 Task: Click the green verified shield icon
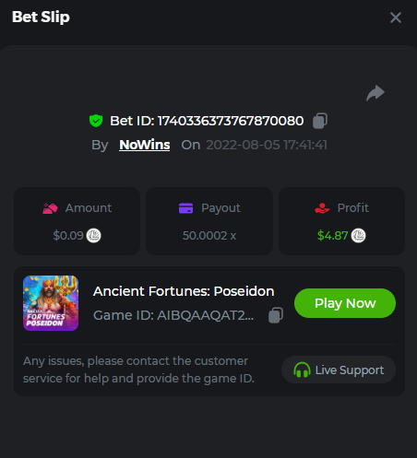click(96, 121)
